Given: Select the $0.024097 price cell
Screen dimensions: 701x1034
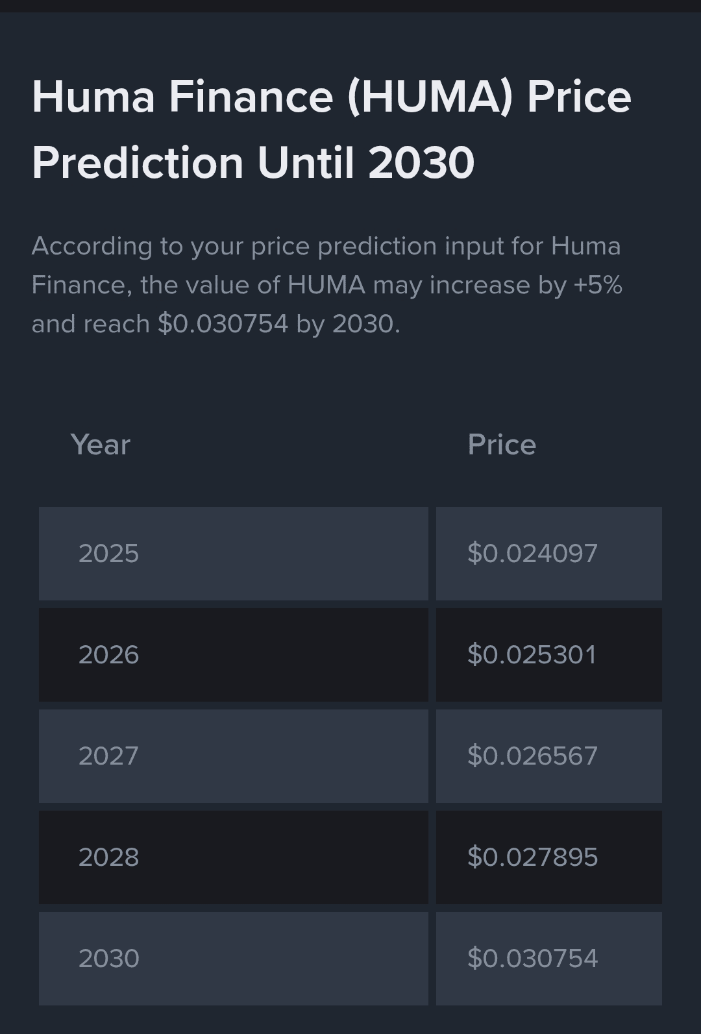Looking at the screenshot, I should point(549,554).
